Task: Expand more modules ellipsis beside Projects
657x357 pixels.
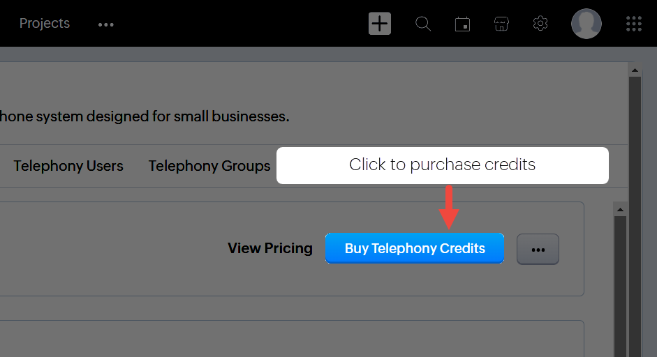Action: pos(106,24)
